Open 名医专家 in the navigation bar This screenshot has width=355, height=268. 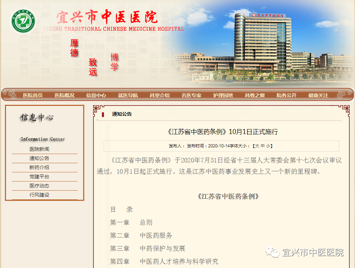pos(191,95)
